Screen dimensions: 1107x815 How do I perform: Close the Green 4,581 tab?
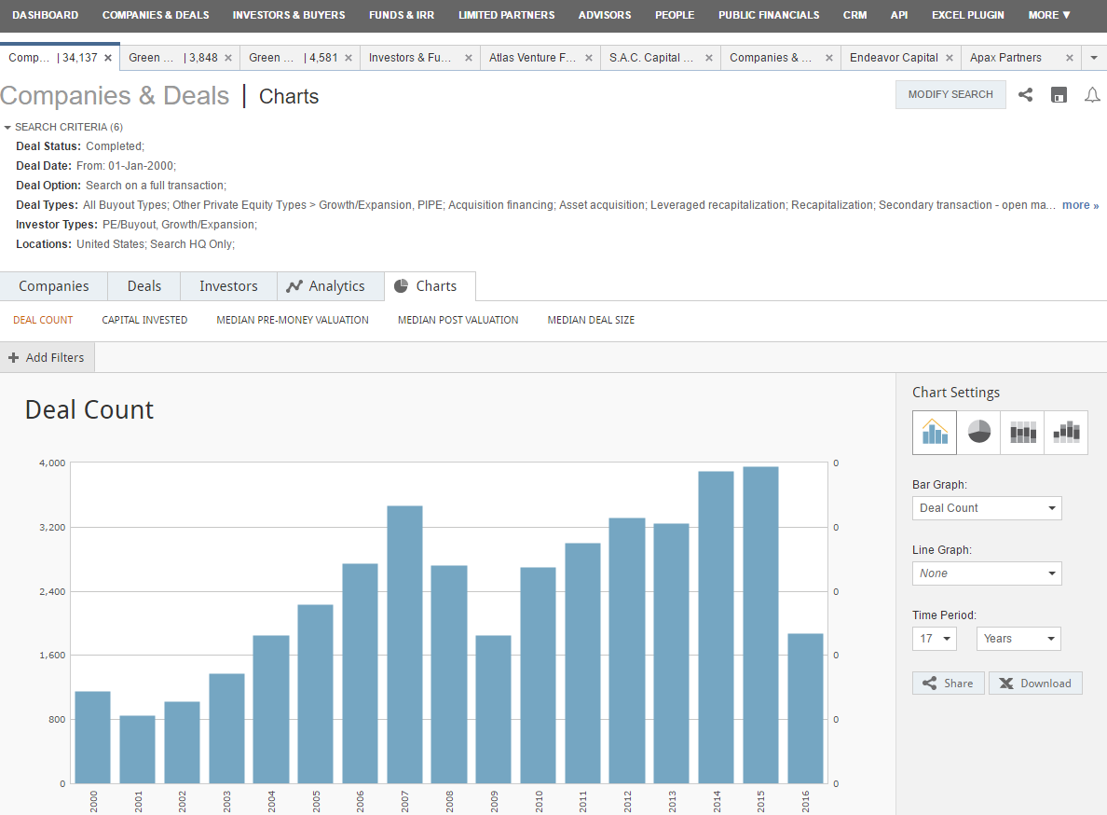pyautogui.click(x=348, y=58)
